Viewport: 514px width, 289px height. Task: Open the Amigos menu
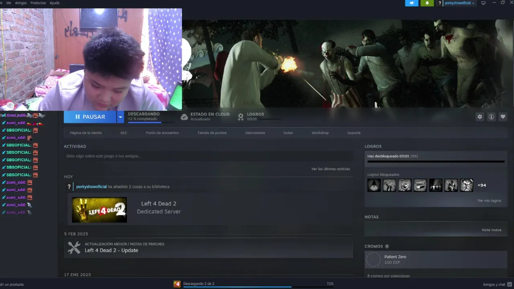click(21, 3)
